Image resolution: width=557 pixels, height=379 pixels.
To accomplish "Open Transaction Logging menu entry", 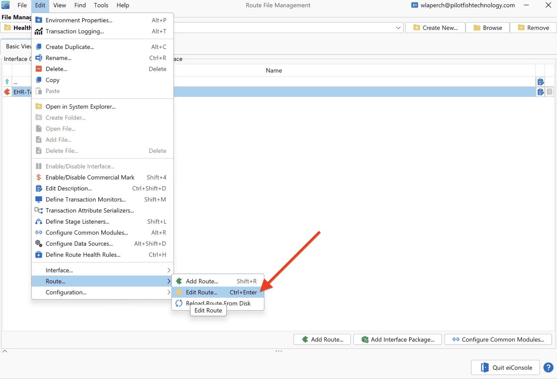I will click(103, 31).
